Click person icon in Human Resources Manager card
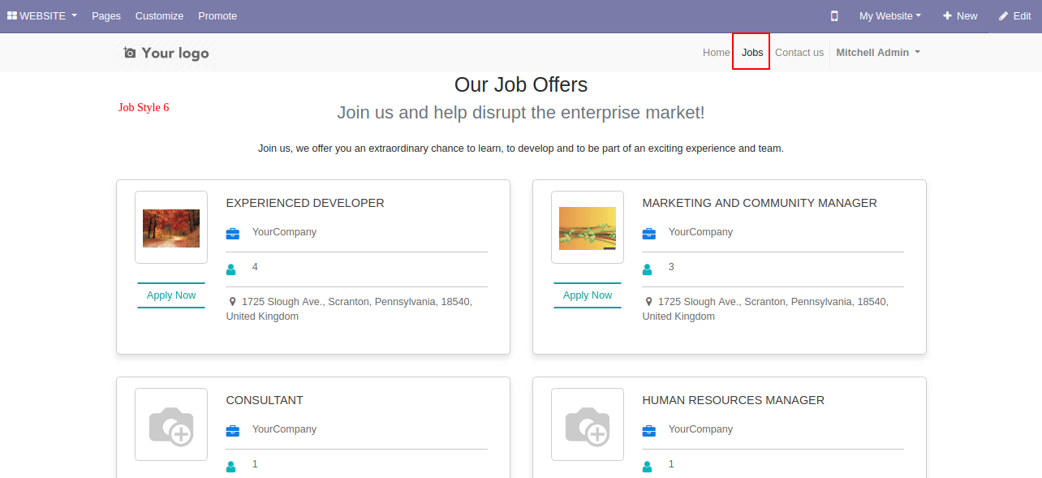Image resolution: width=1042 pixels, height=478 pixels. [x=648, y=466]
